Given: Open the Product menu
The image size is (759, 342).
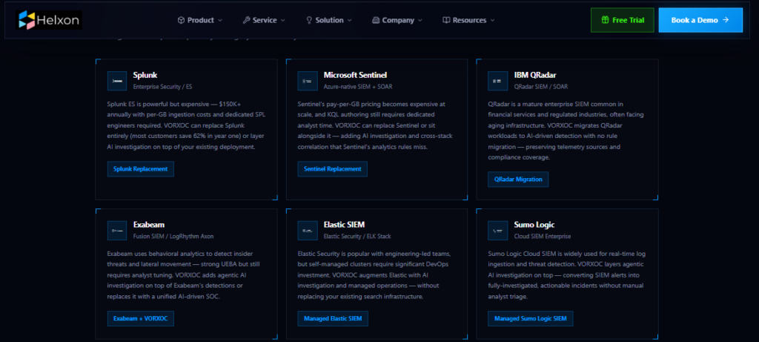Looking at the screenshot, I should click(200, 20).
